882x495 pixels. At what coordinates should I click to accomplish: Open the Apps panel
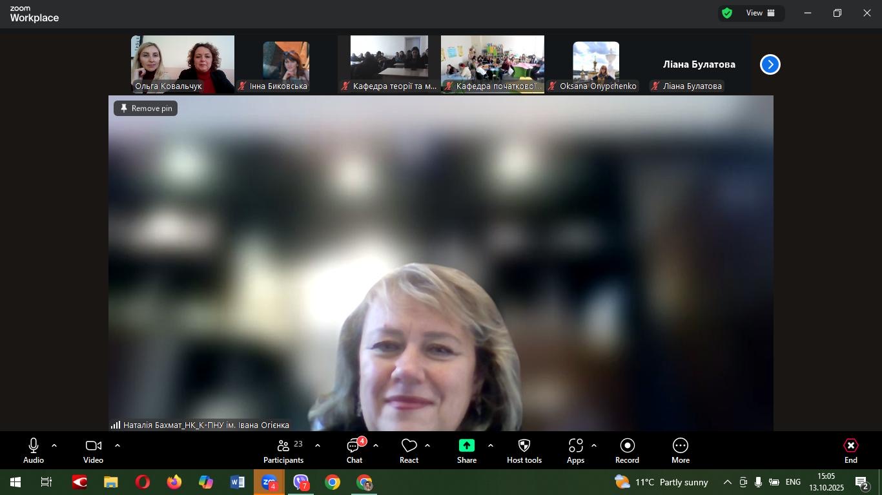pos(575,451)
